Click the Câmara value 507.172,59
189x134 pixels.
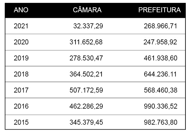click(x=86, y=90)
